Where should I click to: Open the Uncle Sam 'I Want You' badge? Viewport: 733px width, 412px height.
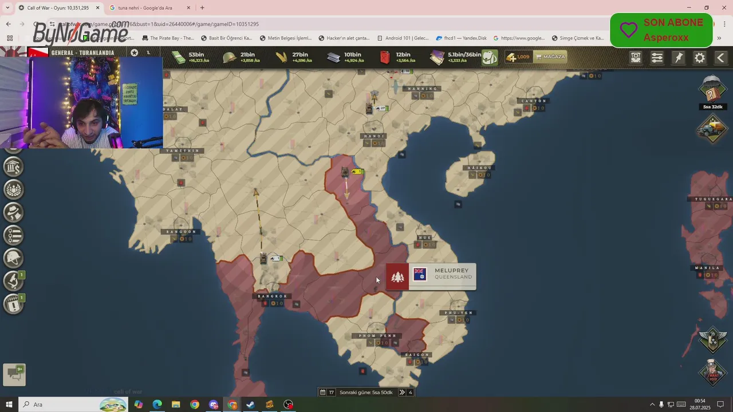(x=712, y=373)
